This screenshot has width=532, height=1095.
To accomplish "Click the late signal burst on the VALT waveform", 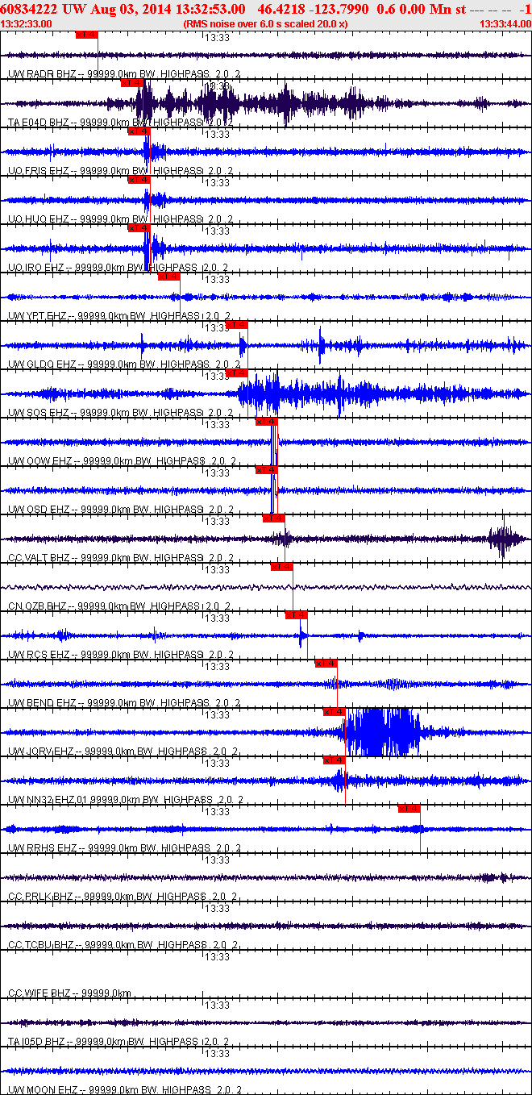I will (x=504, y=539).
